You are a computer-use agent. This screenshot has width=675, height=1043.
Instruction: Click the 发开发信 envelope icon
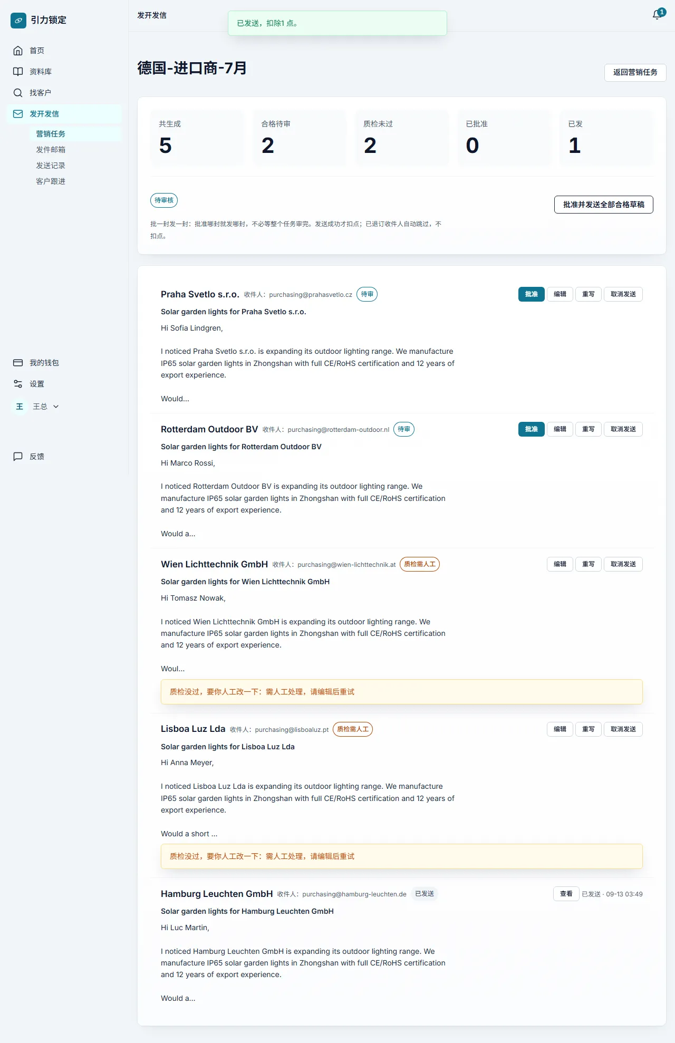18,114
